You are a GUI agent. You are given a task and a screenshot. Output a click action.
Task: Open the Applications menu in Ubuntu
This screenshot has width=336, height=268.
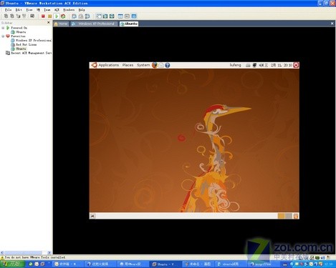tap(108, 65)
